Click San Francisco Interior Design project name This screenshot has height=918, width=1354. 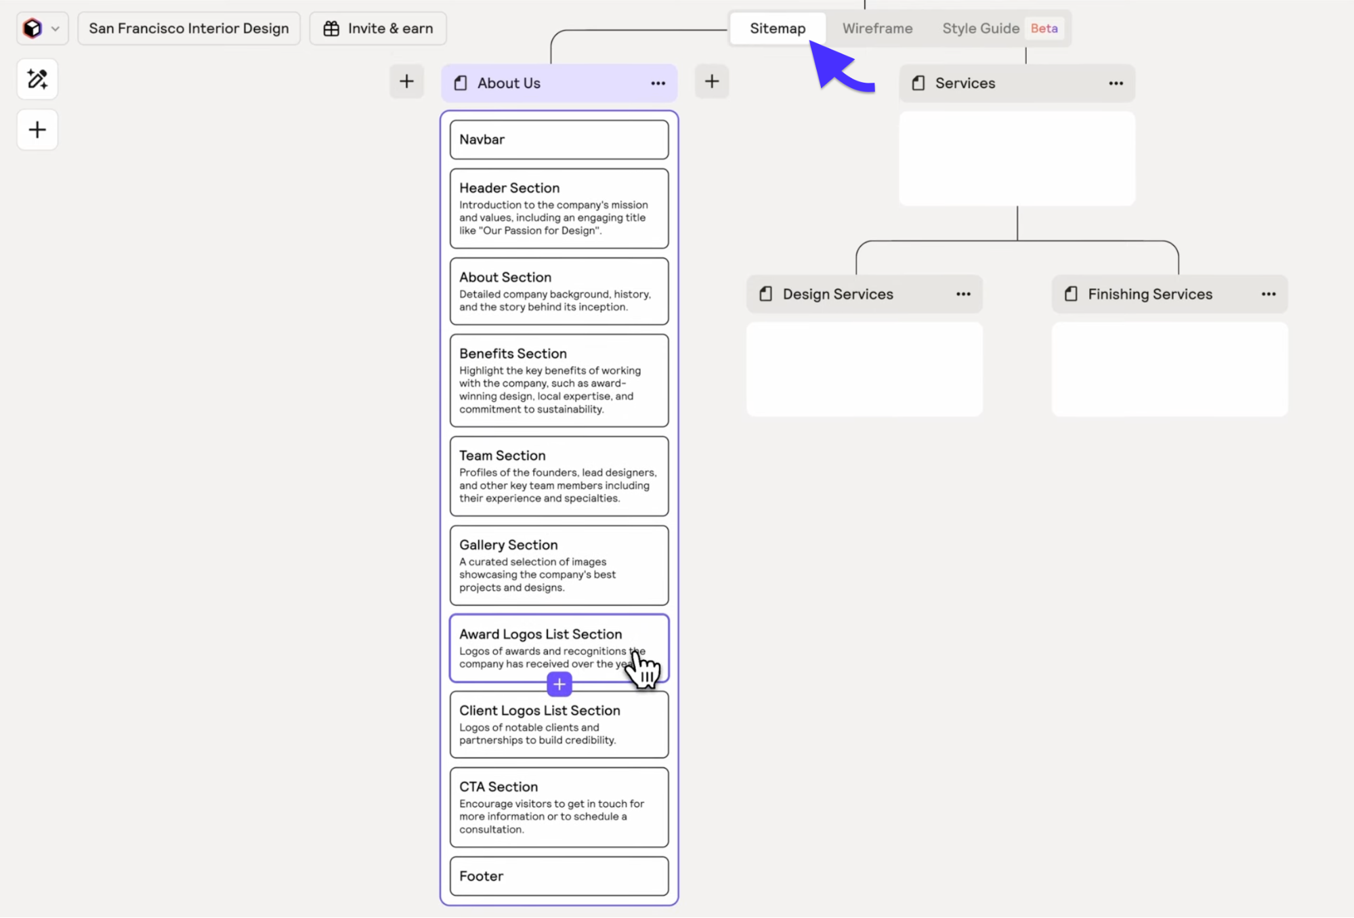point(189,28)
